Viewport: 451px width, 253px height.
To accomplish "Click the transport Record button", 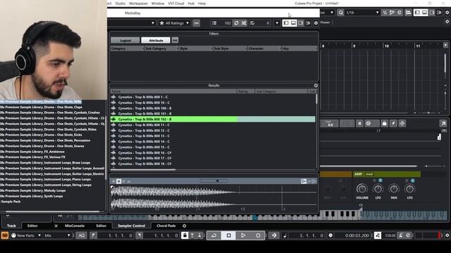I will 258,235.
